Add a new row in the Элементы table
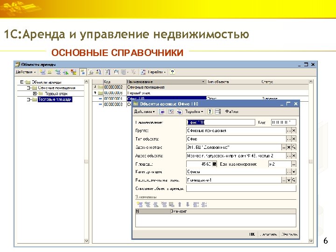The image size is (336, 252). 140,204
